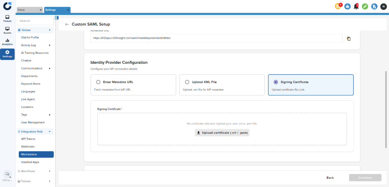Viewport: 389px width, 187px height.
Task: Select the Signing Certificate radio option
Action: point(276,82)
